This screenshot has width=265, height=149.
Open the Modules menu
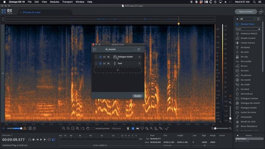[x=55, y=2]
